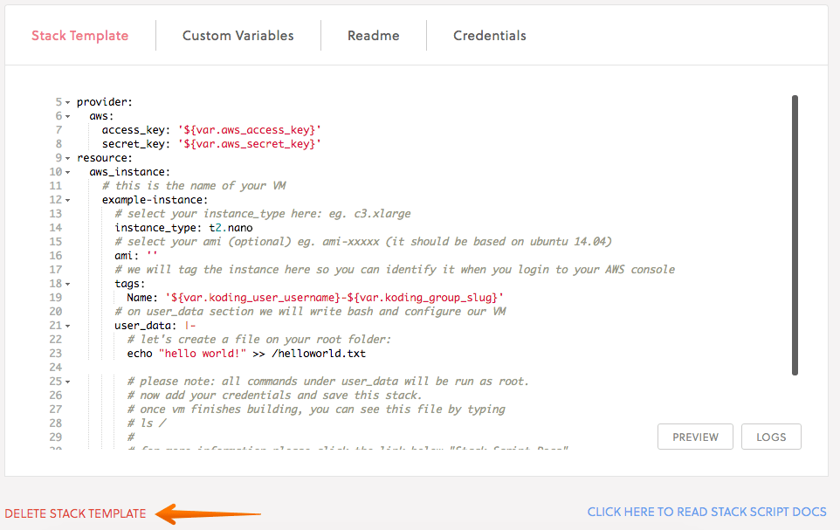Click the /helloworld.txt path text
The height and width of the screenshot is (530, 840).
coord(319,353)
